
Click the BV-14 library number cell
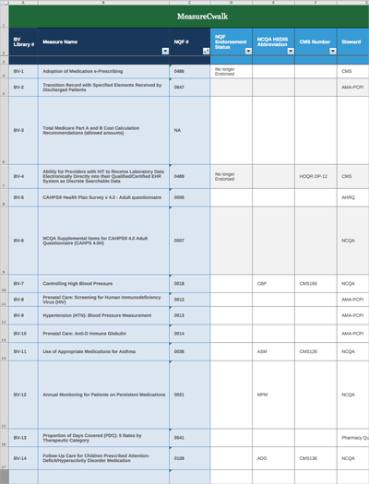tap(23, 458)
